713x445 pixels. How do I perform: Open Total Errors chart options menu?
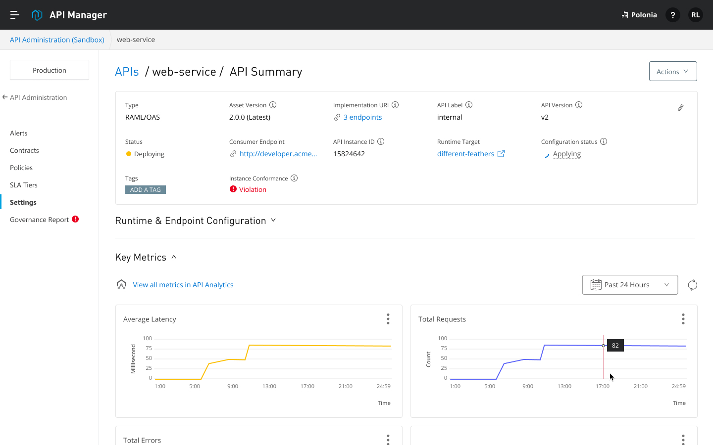[388, 440]
